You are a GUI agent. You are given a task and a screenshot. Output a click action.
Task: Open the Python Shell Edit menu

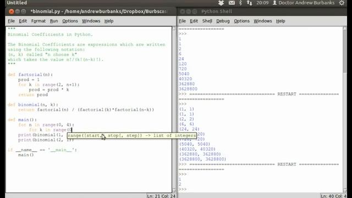click(194, 21)
